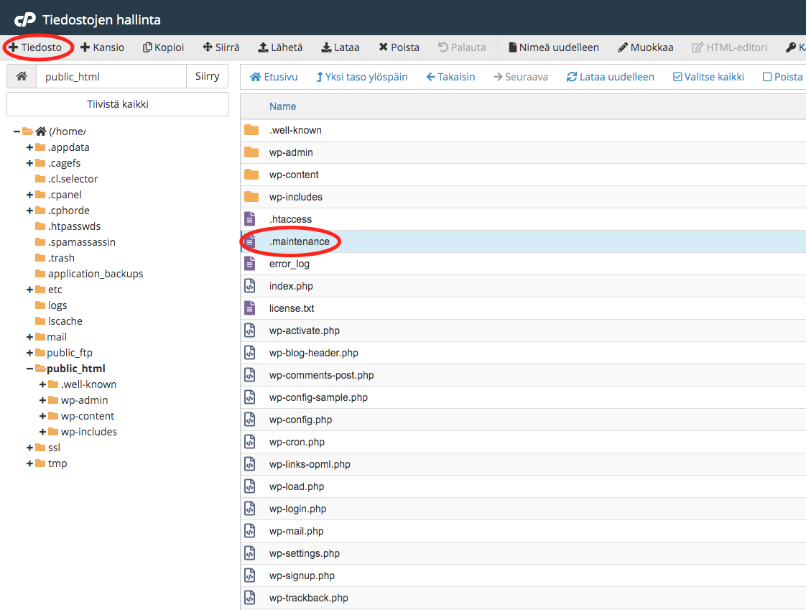The height and width of the screenshot is (610, 806).
Task: Click the Siirry go button
Action: click(207, 77)
